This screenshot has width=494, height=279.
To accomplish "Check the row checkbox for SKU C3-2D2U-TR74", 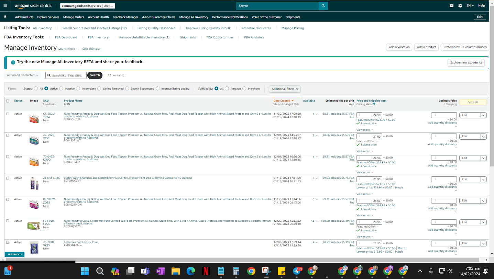I will [8, 114].
